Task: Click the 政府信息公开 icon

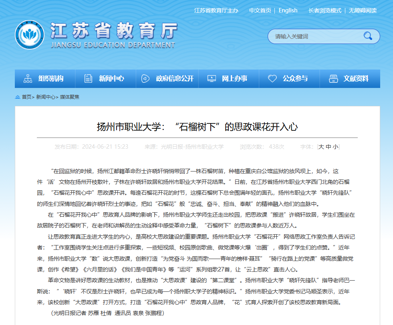Action: [145, 79]
